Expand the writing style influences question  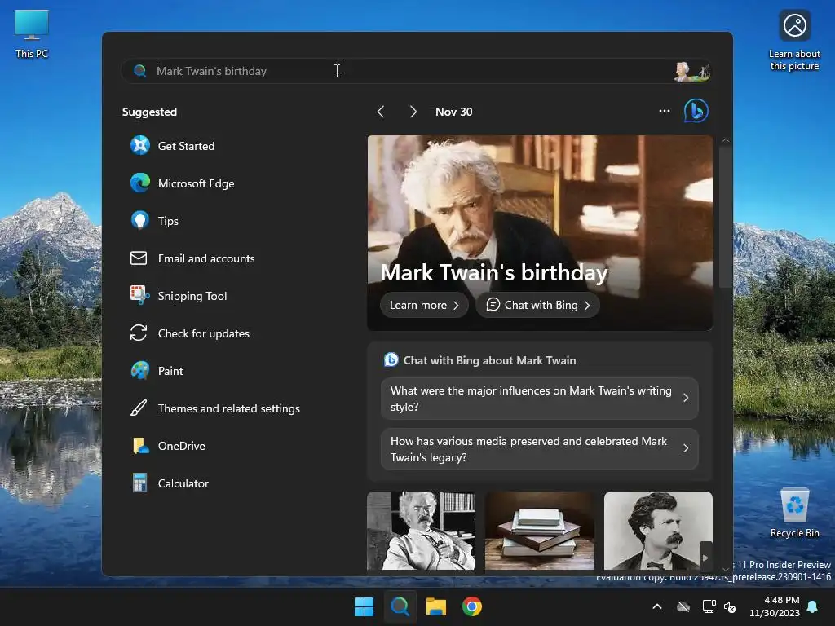click(540, 399)
